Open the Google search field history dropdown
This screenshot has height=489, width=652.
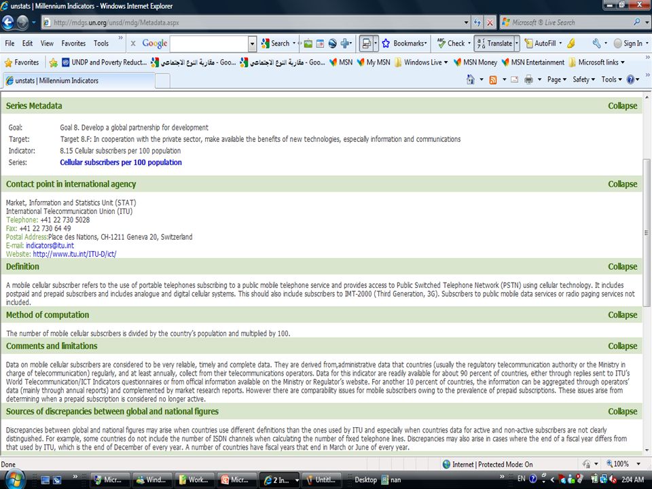252,43
